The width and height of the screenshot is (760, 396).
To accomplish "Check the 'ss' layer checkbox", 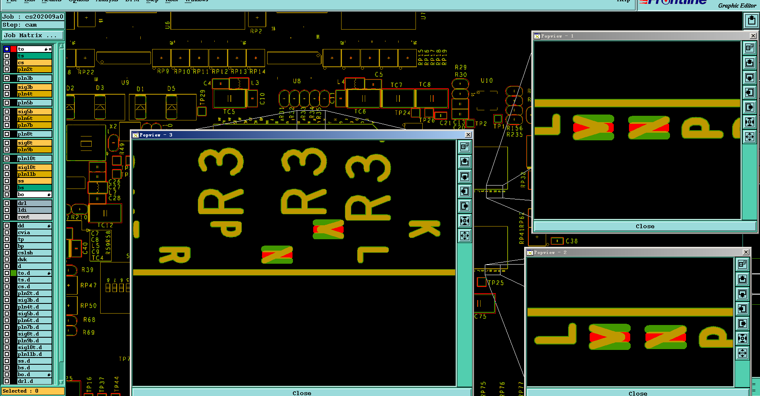I will tap(7, 181).
